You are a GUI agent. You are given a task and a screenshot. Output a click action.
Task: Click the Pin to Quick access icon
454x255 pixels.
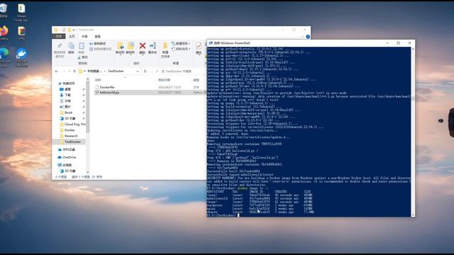coord(60,46)
